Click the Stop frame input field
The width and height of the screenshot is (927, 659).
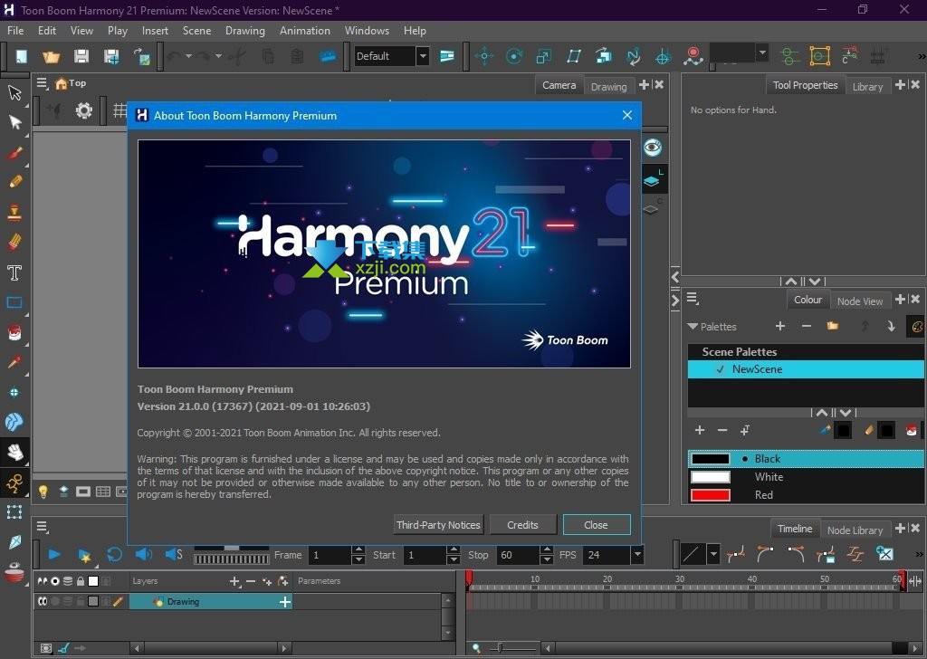(x=518, y=555)
